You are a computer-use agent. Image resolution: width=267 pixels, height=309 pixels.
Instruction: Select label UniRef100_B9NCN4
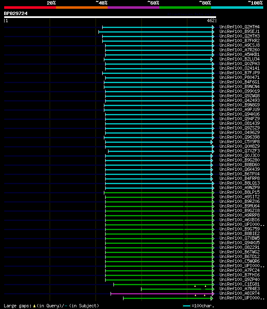point(239,86)
